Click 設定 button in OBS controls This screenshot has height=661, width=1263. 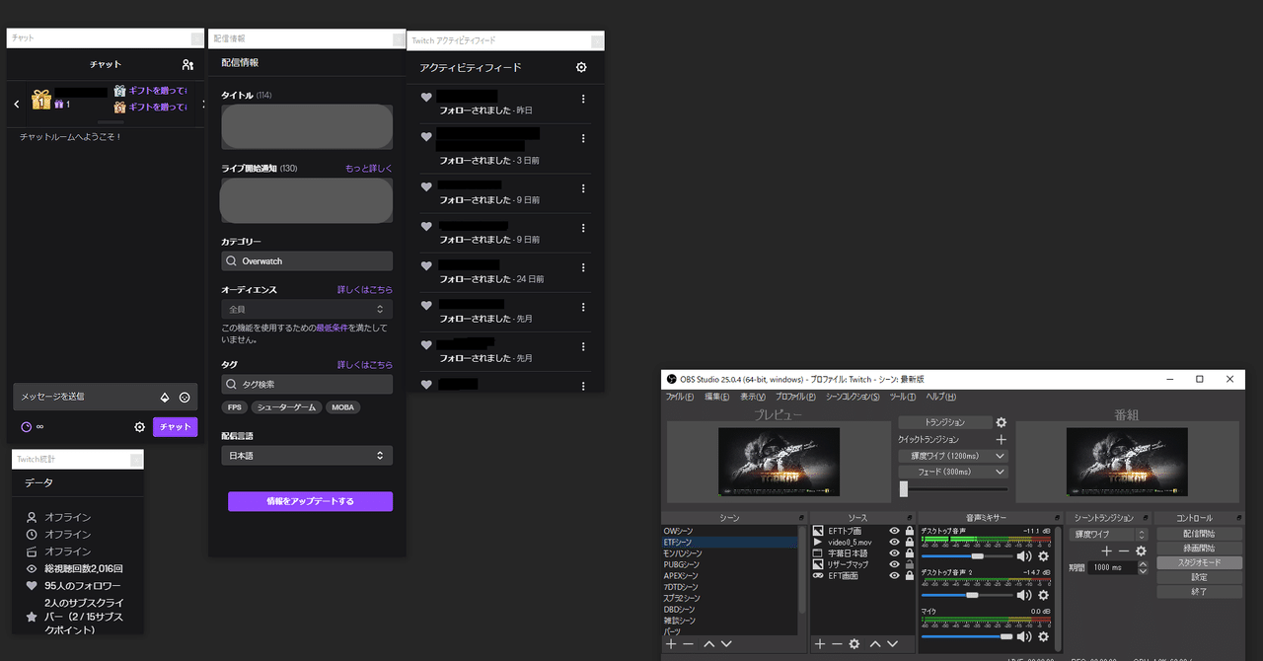1199,578
